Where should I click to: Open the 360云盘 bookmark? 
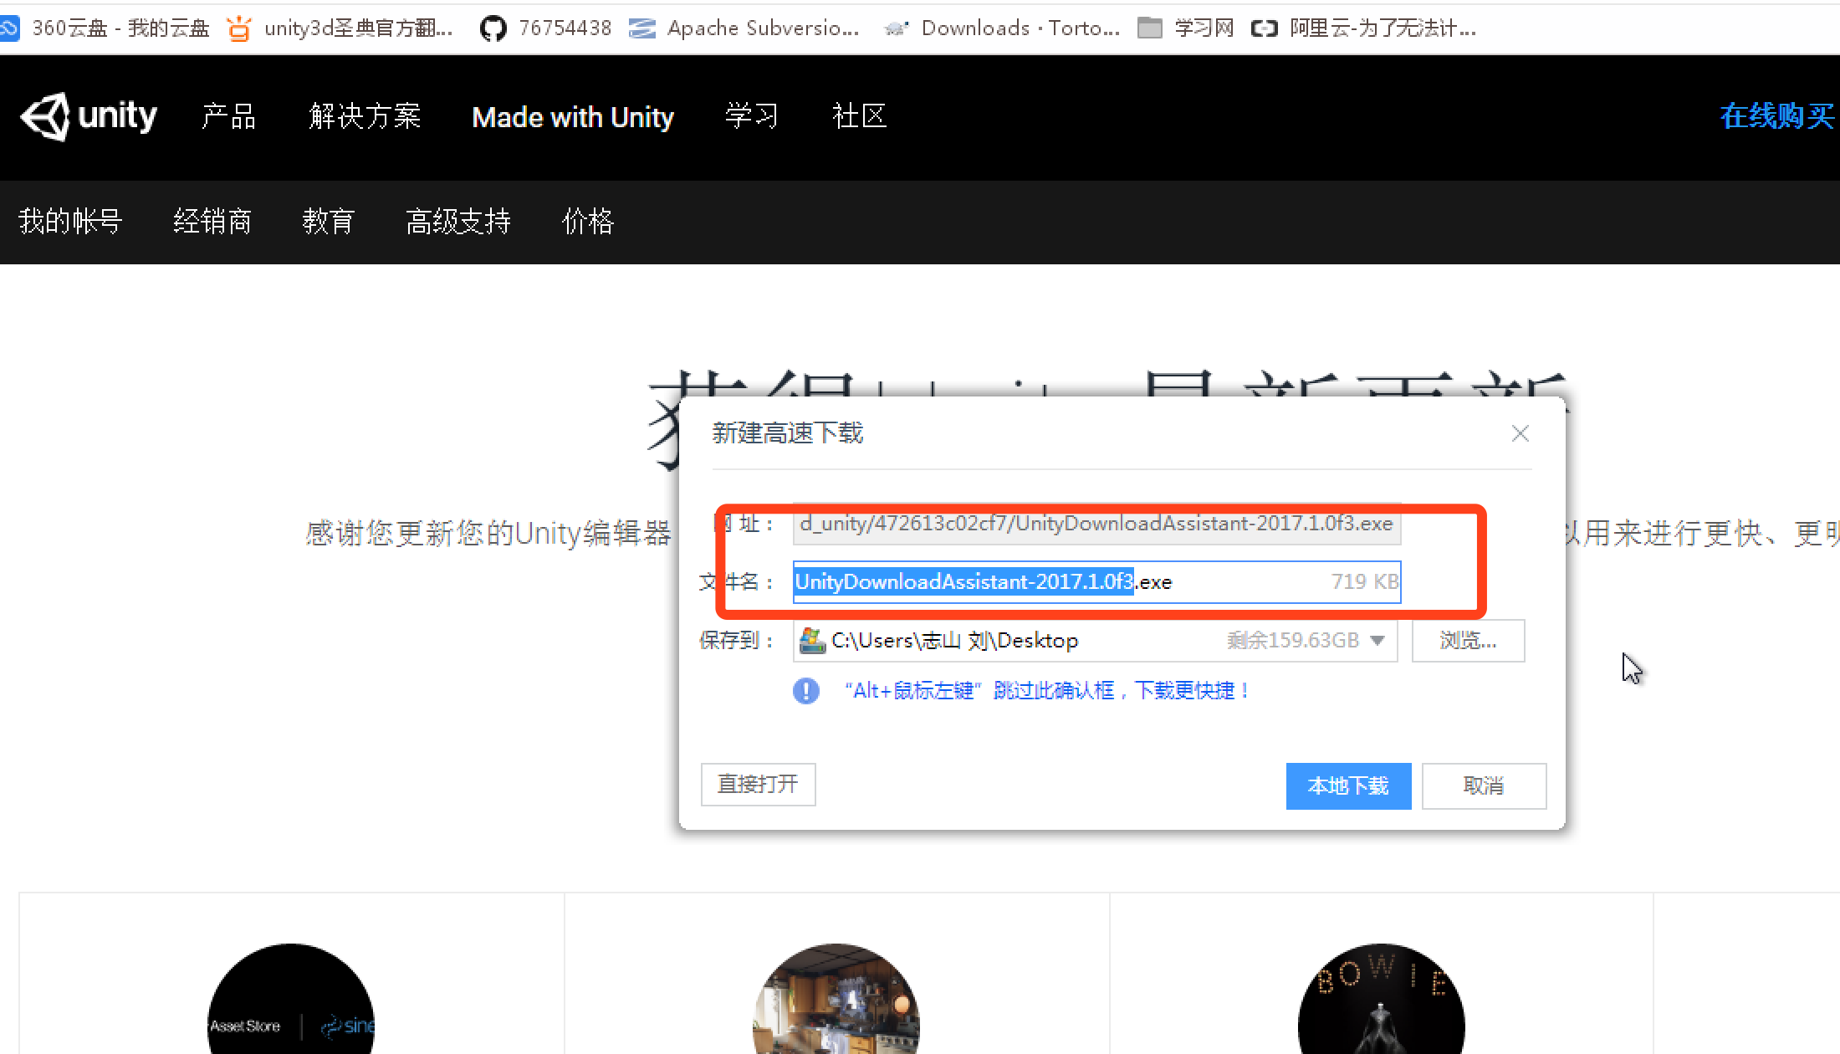click(105, 28)
